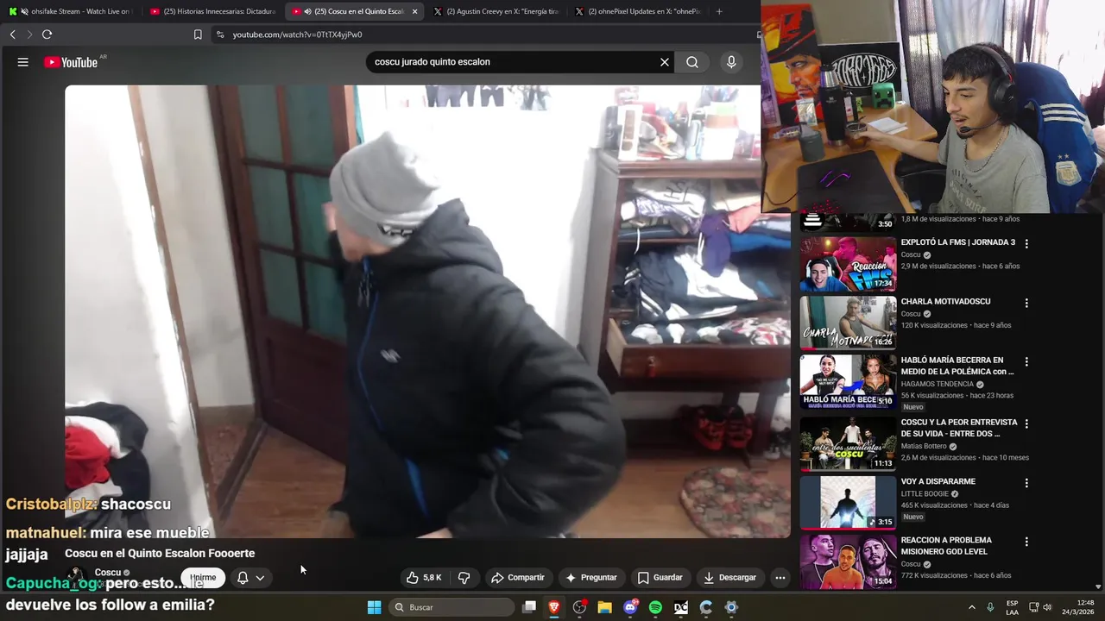
Task: Click the Compartir button
Action: tap(518, 578)
